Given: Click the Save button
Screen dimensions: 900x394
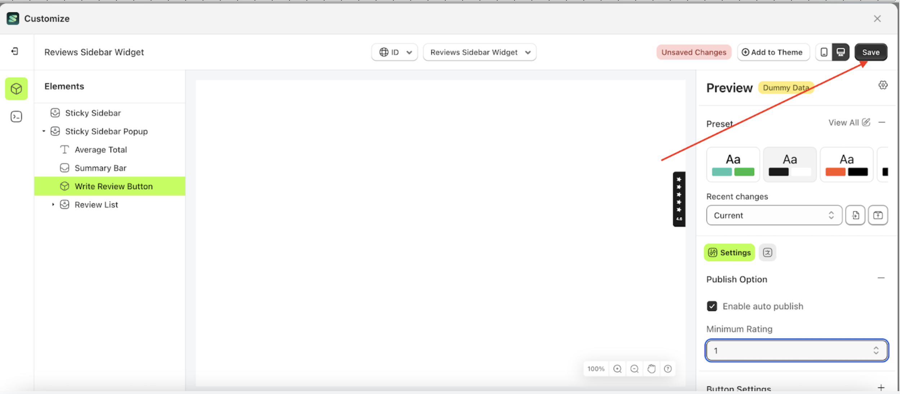Looking at the screenshot, I should pyautogui.click(x=870, y=52).
